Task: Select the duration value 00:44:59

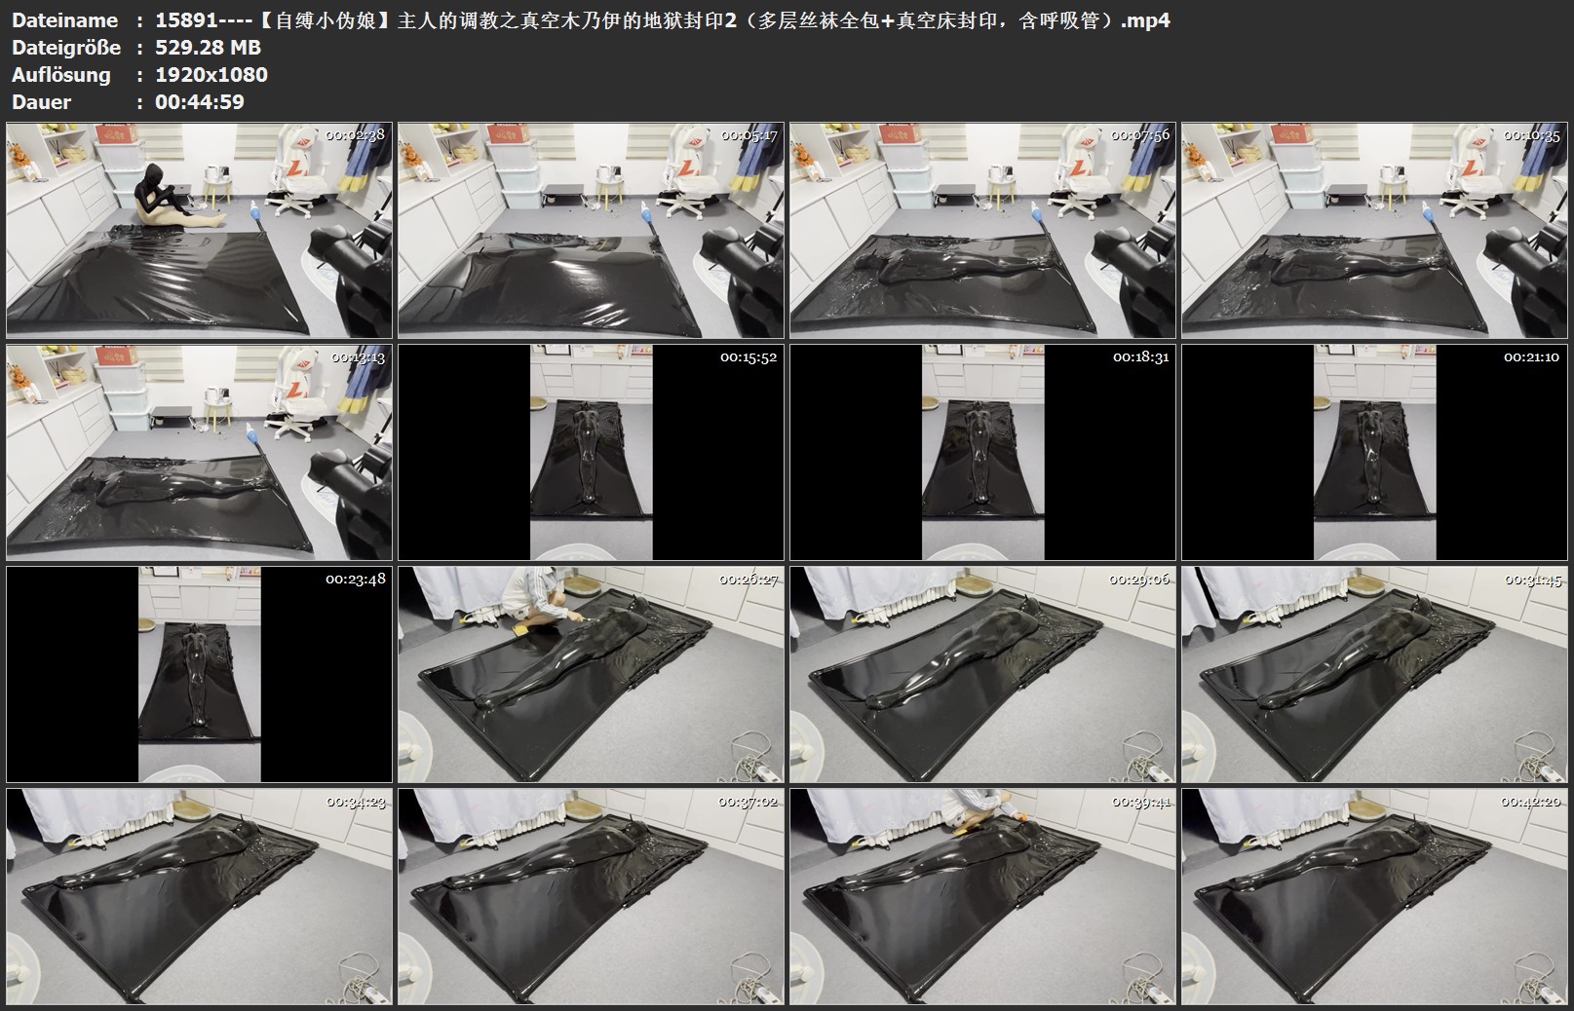Action: tap(199, 102)
